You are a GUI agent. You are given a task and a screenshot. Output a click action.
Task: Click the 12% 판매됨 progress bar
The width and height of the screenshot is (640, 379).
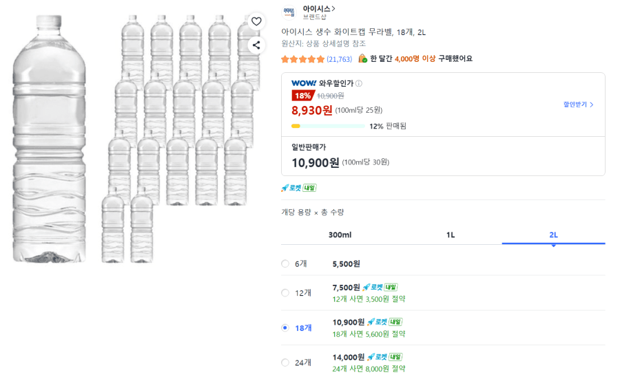(x=328, y=127)
